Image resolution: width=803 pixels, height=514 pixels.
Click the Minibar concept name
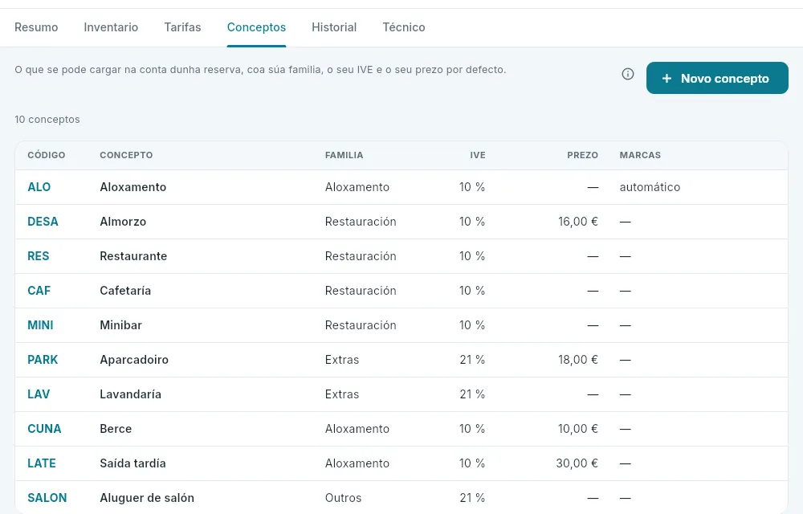[x=121, y=325]
